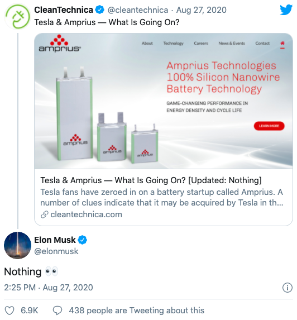Viewport: 297px width, 320px height.
Task: Click the 2:25 PM Aug 27, 2020 timestamp
Action: 49,288
